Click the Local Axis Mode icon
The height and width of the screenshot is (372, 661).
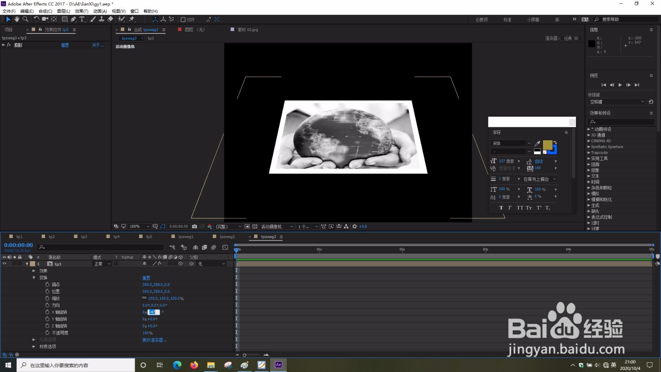[x=155, y=19]
